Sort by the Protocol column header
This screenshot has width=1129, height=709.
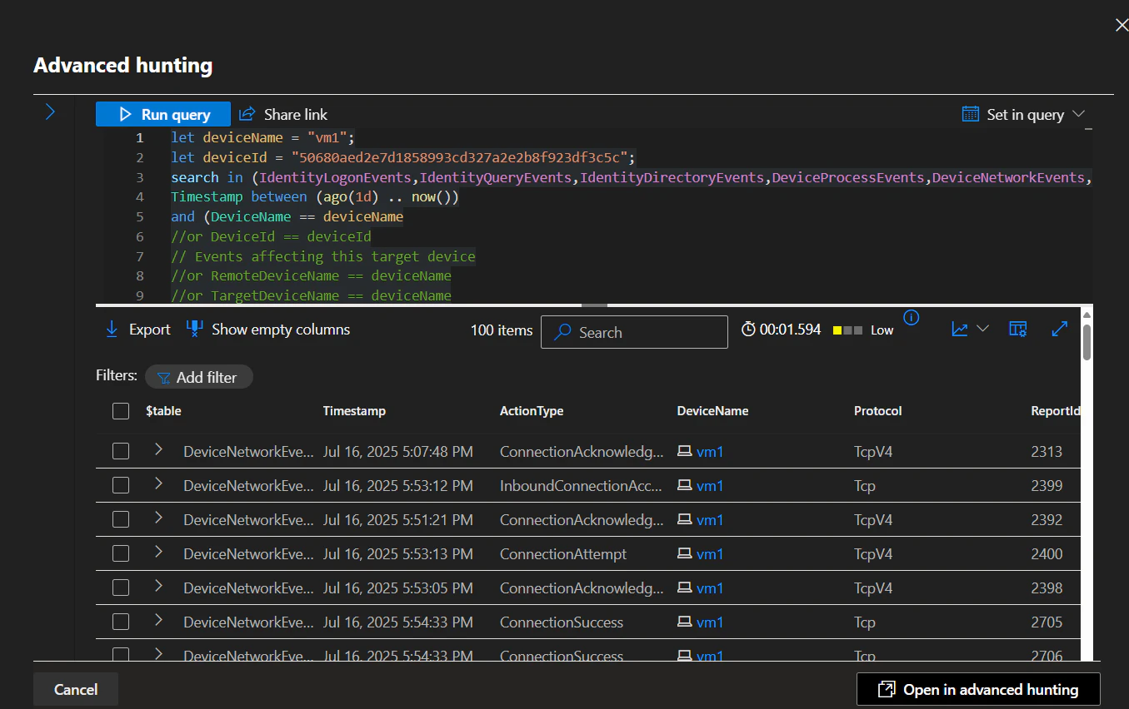pyautogui.click(x=877, y=411)
